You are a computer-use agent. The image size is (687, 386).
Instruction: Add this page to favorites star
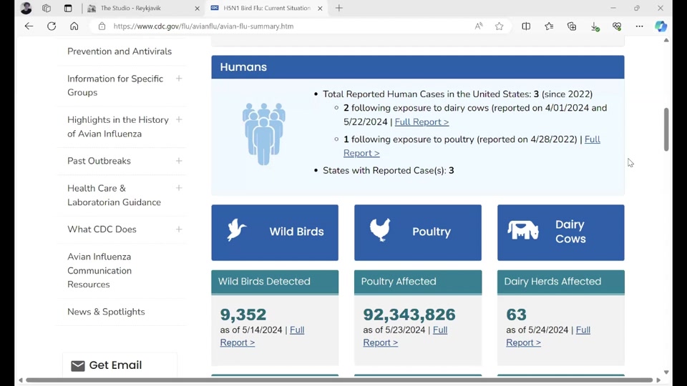(500, 26)
